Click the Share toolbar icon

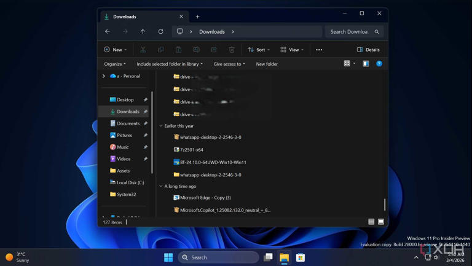tap(214, 50)
